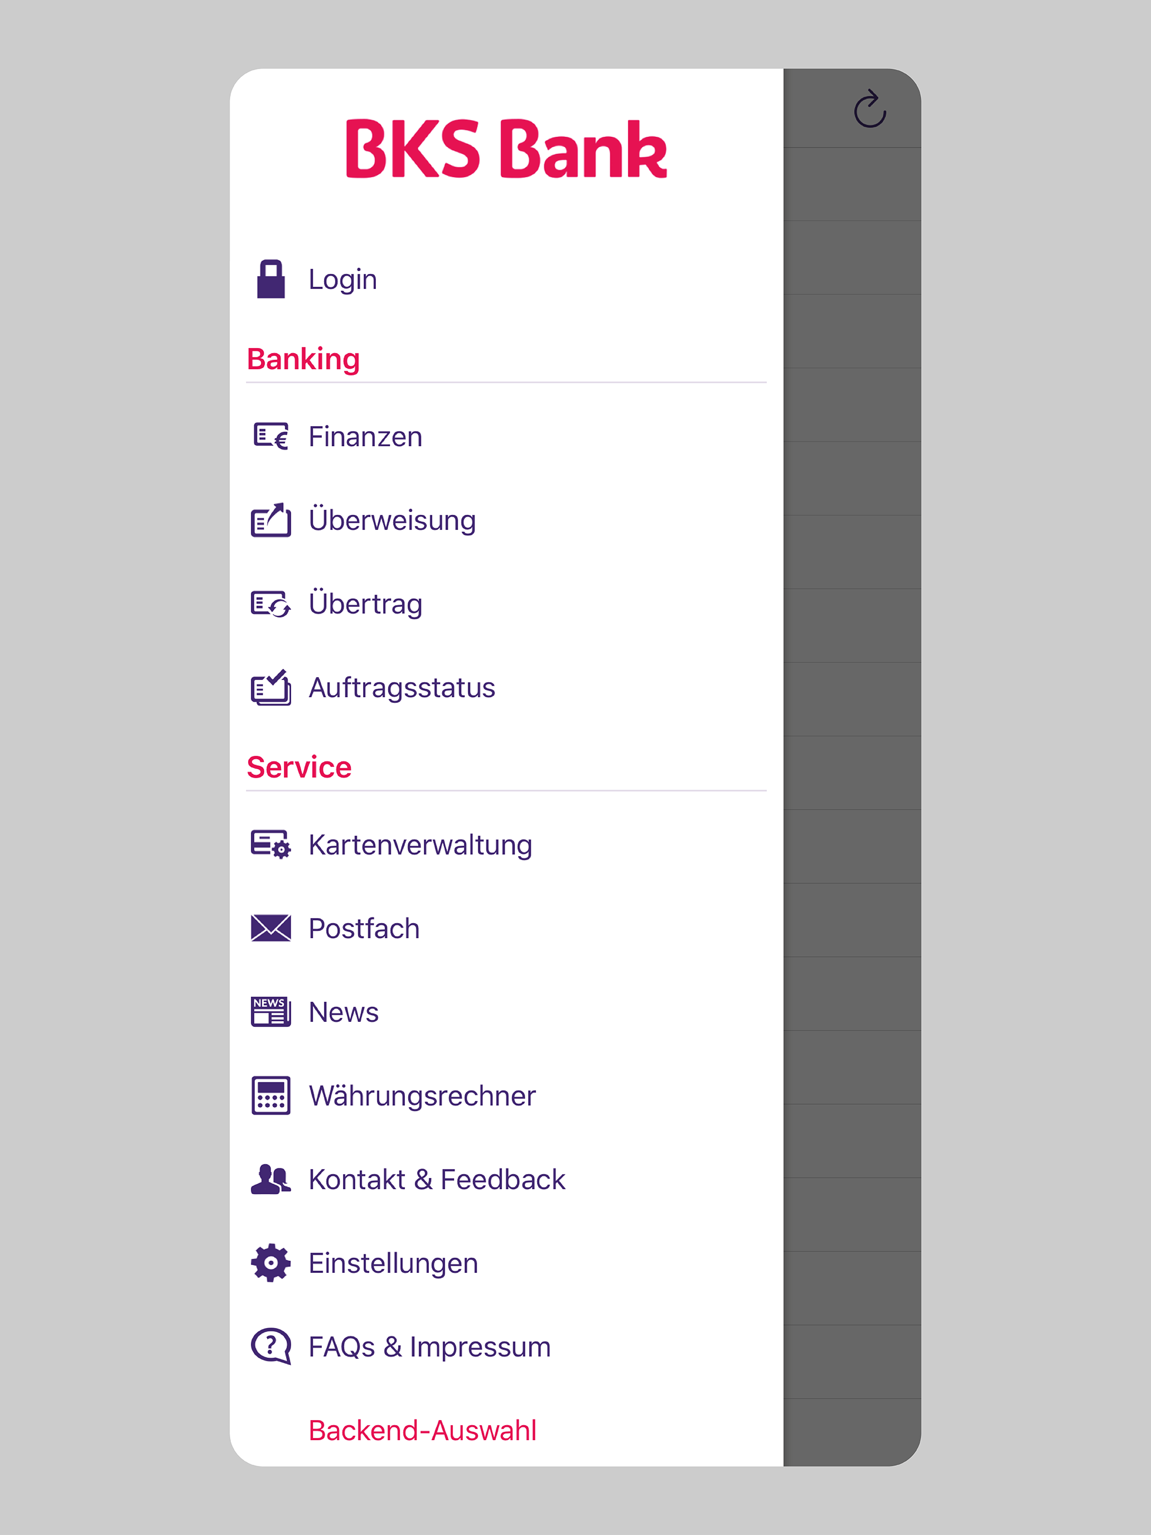Tap the BKS Bank logo

506,148
